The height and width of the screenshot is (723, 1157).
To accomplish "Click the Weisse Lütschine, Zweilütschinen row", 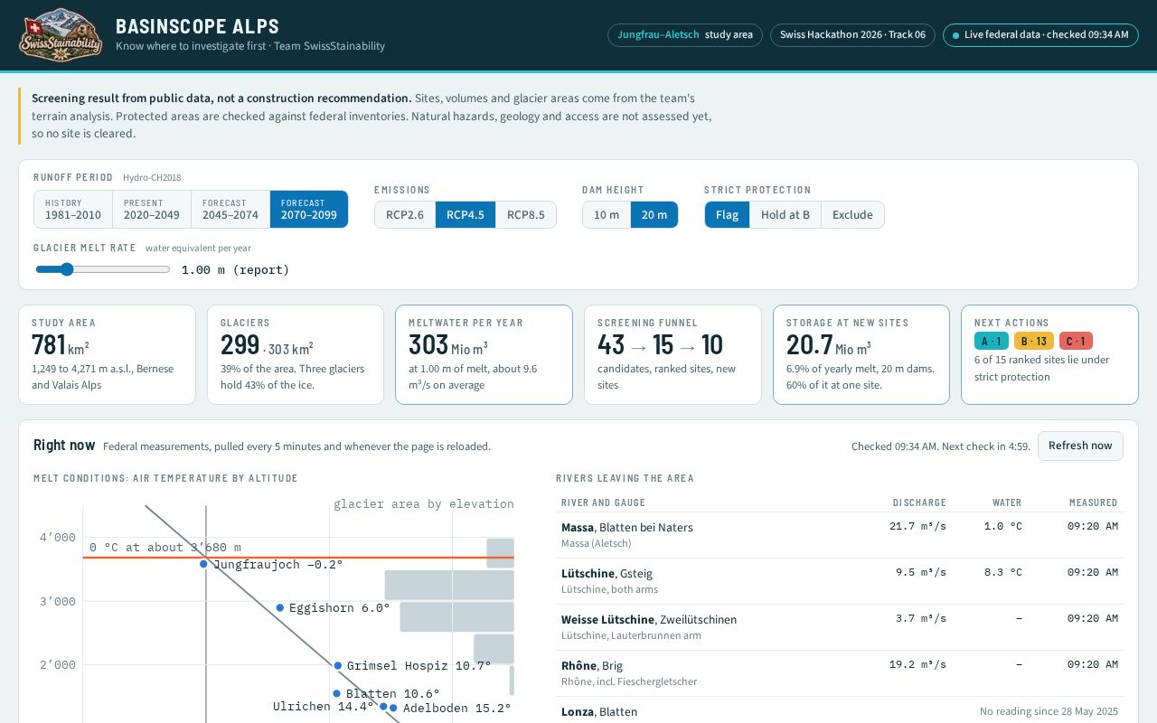I will (840, 627).
